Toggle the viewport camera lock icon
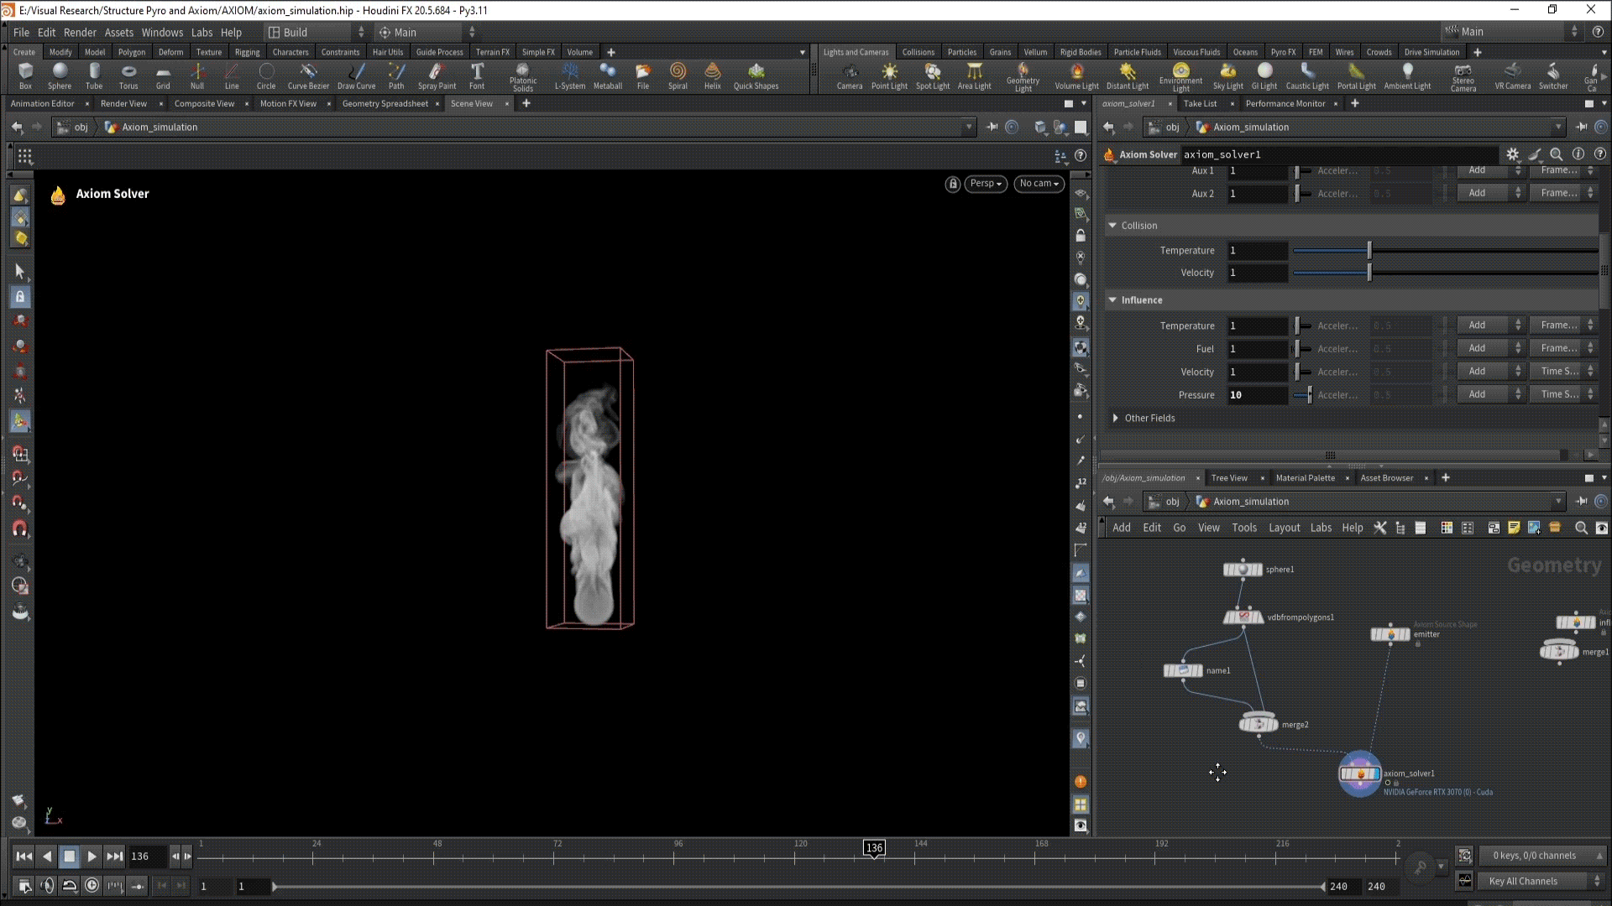Image resolution: width=1612 pixels, height=906 pixels. point(952,184)
